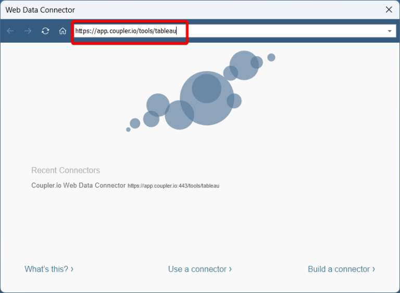This screenshot has height=293, width=400.
Task: Go to the home page icon
Action: (x=63, y=31)
